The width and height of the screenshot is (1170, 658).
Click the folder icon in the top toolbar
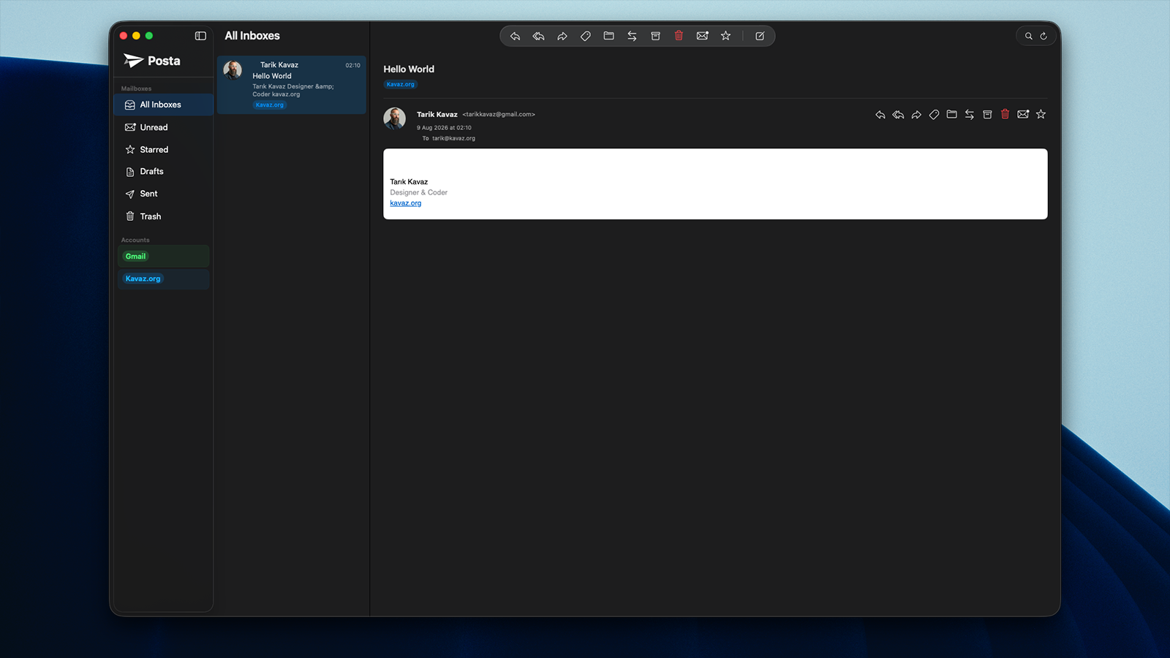coord(608,36)
